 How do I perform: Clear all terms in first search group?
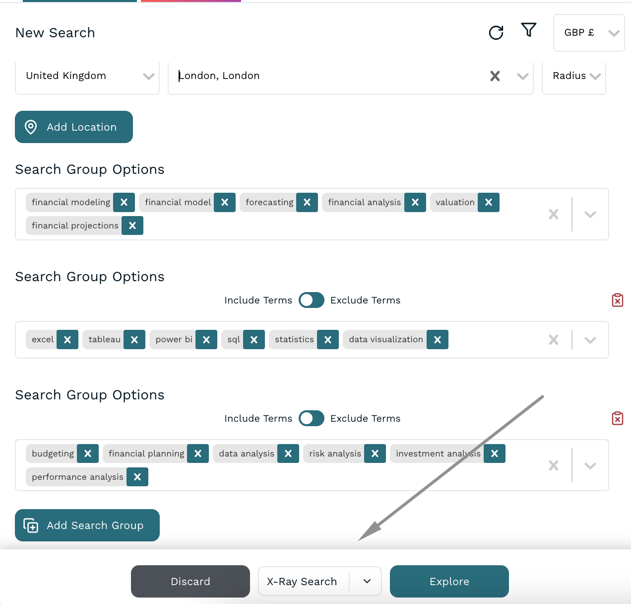(554, 214)
